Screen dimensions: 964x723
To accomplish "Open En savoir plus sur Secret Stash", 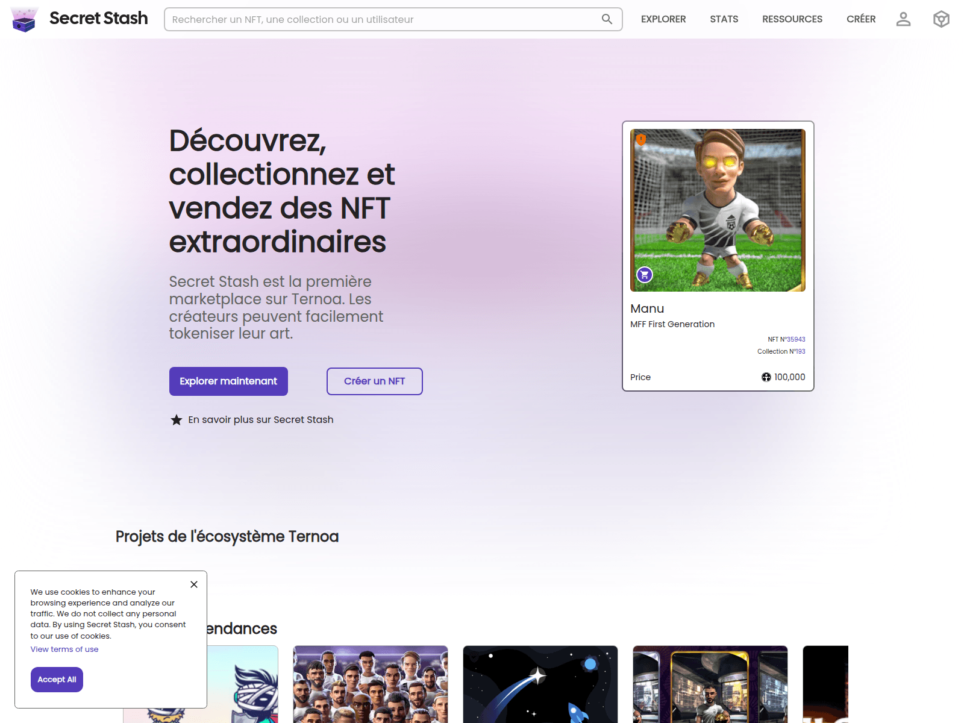I will coord(260,420).
